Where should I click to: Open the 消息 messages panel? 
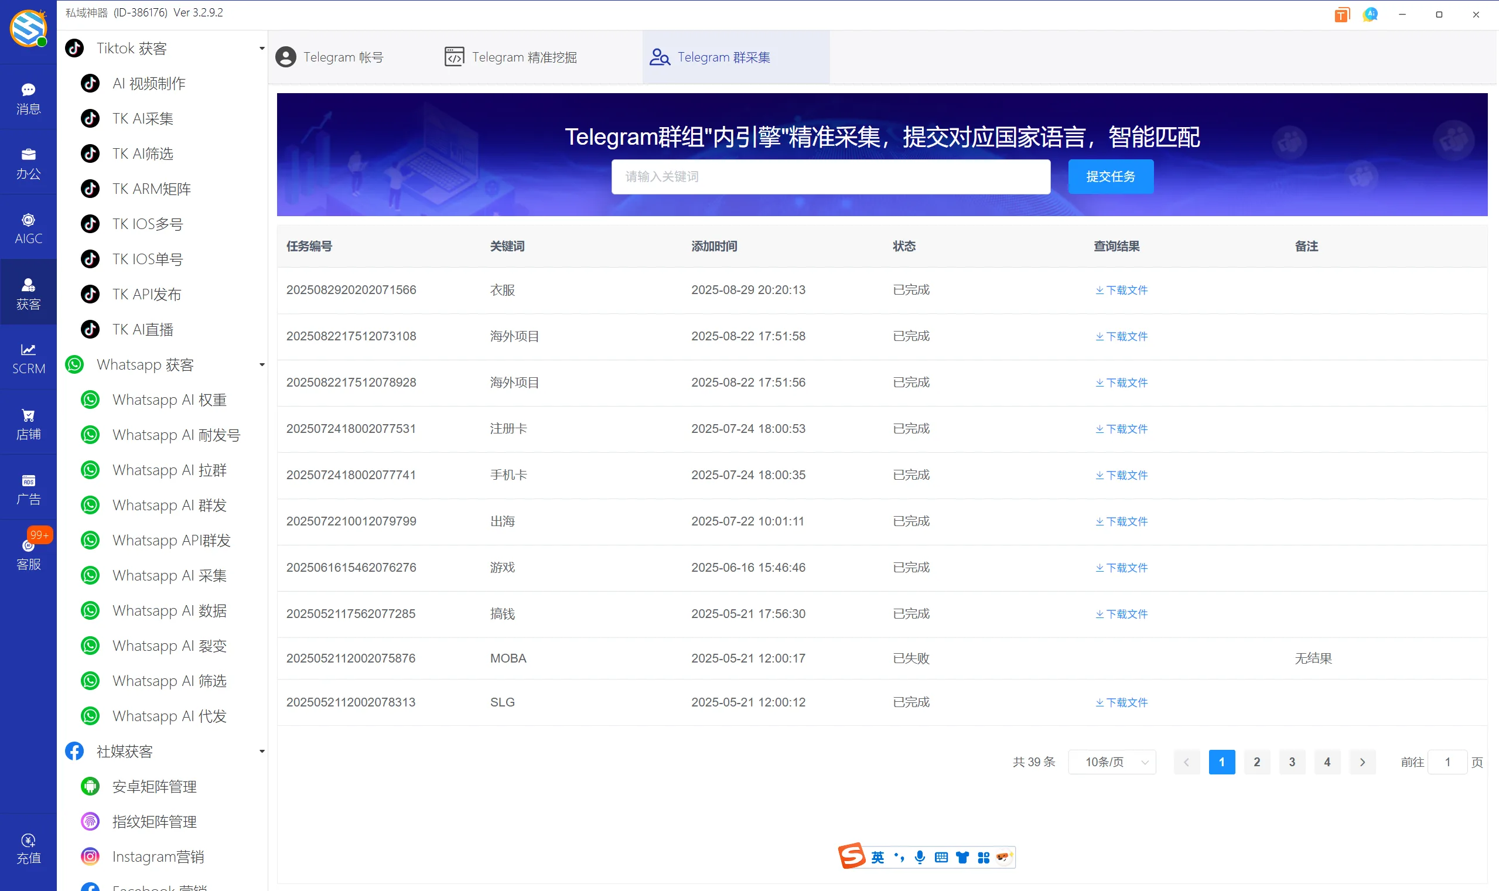pyautogui.click(x=28, y=97)
